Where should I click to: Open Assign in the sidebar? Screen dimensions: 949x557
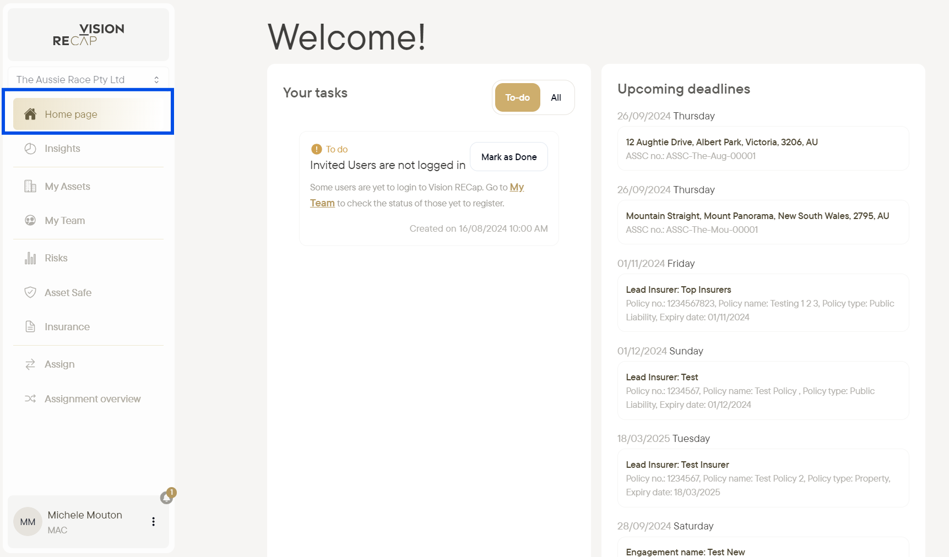coord(89,364)
